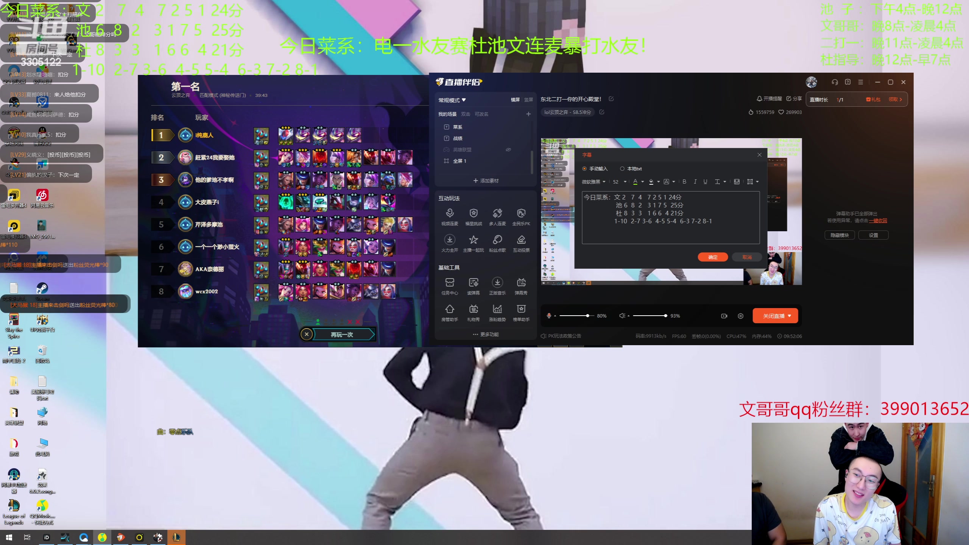This screenshot has width=969, height=545.
Task: Expand the background pattern dropdown arrow
Action: tap(757, 182)
